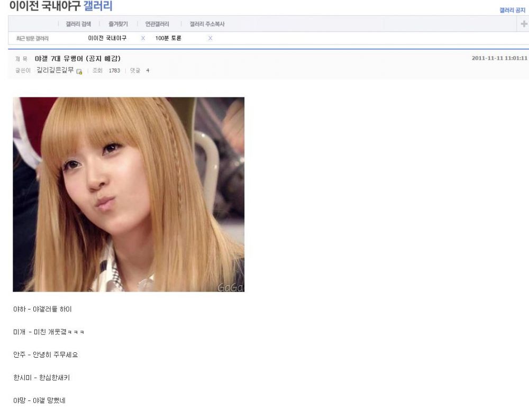Open recent gallery 이이전 국내야구
Image resolution: width=529 pixels, height=419 pixels.
coord(107,38)
